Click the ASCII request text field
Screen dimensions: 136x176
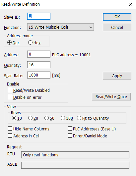pyautogui.click(x=75, y=165)
